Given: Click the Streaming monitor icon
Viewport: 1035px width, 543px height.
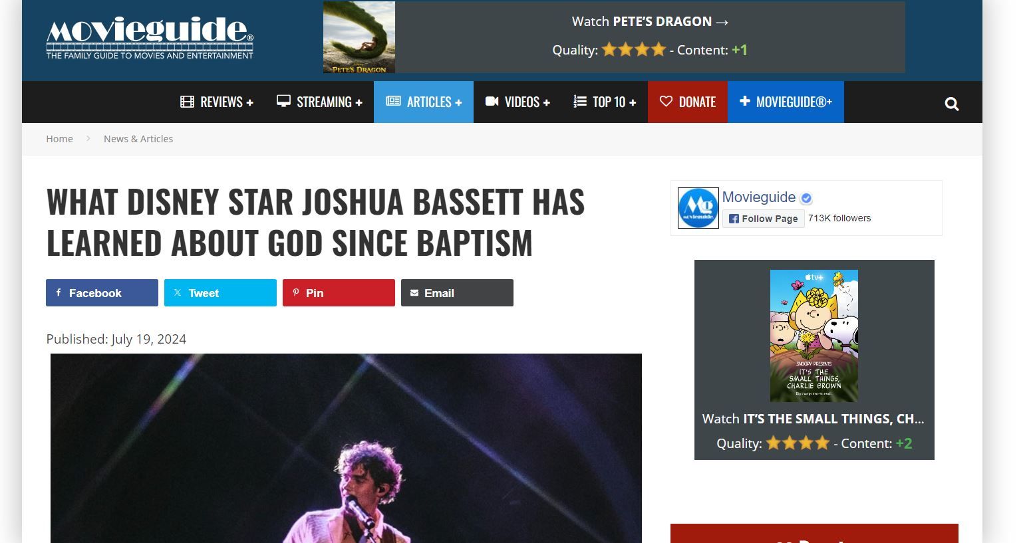Looking at the screenshot, I should coord(283,101).
